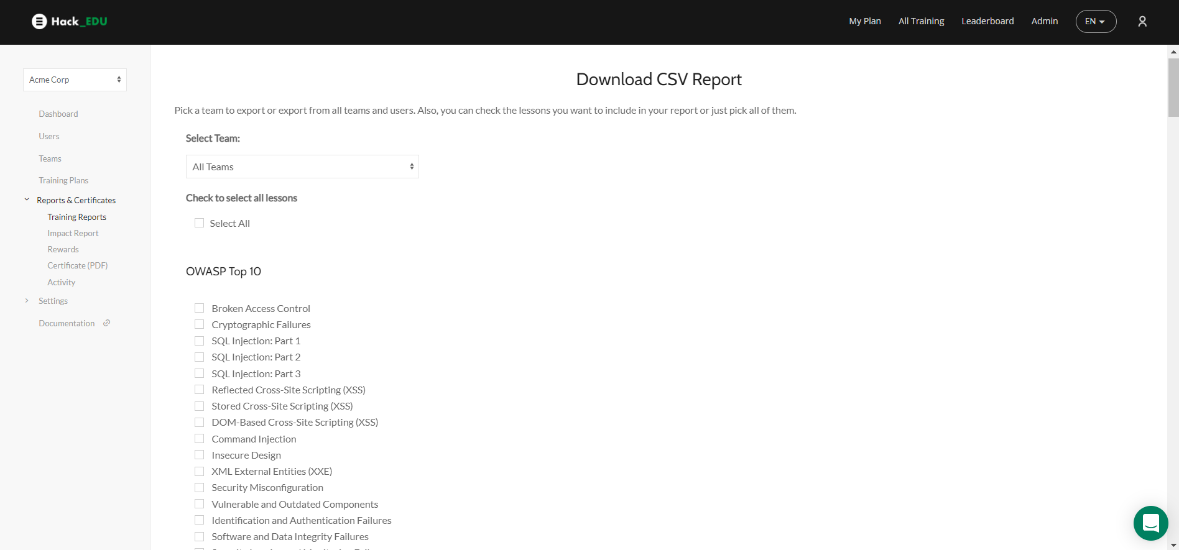Open Dashboard in the sidebar
Screen dimensions: 1179x550
tap(58, 114)
